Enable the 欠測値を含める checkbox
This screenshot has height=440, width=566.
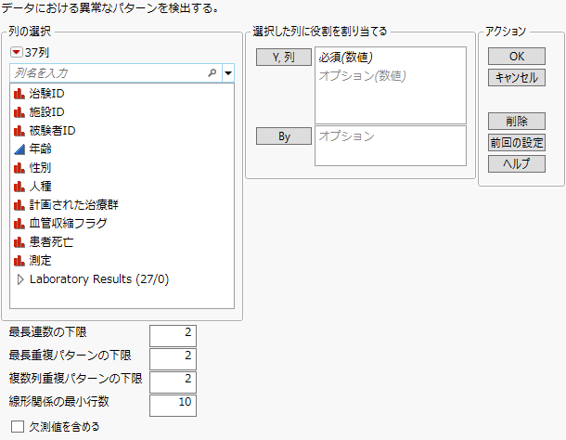[x=18, y=427]
